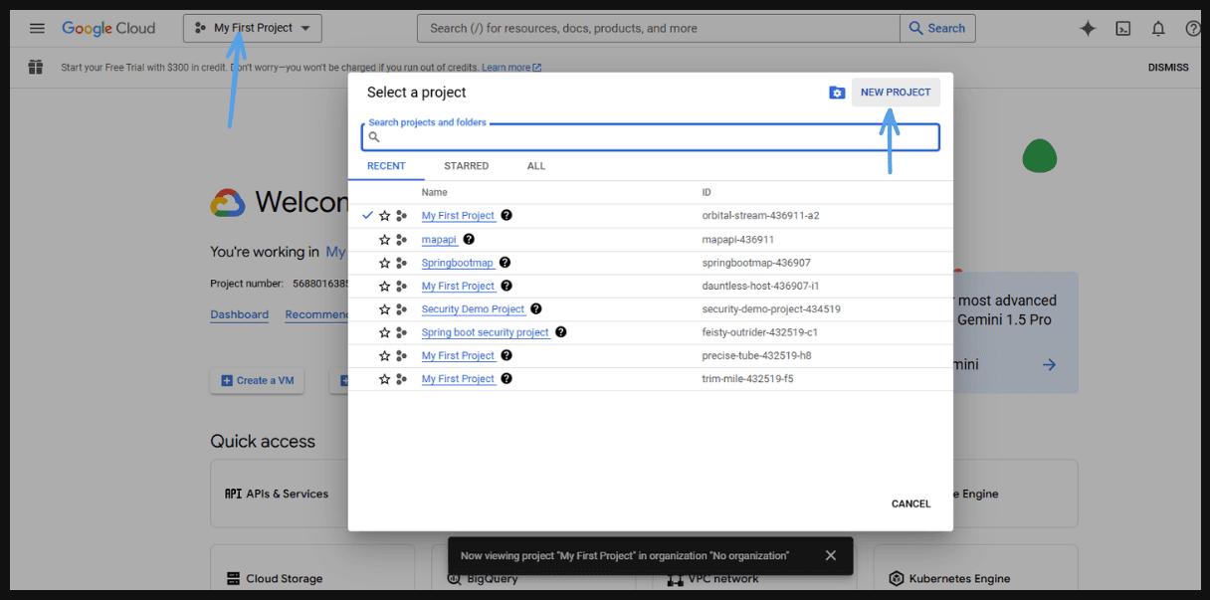Image resolution: width=1210 pixels, height=600 pixels.
Task: Click the help icon beside Springbootmap
Action: pos(504,263)
